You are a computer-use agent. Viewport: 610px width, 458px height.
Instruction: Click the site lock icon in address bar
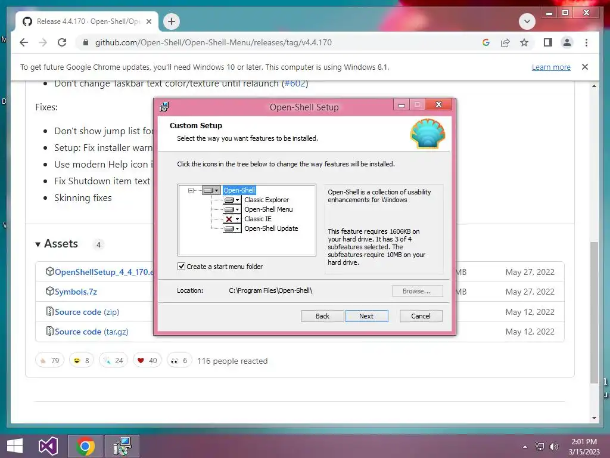[86, 42]
